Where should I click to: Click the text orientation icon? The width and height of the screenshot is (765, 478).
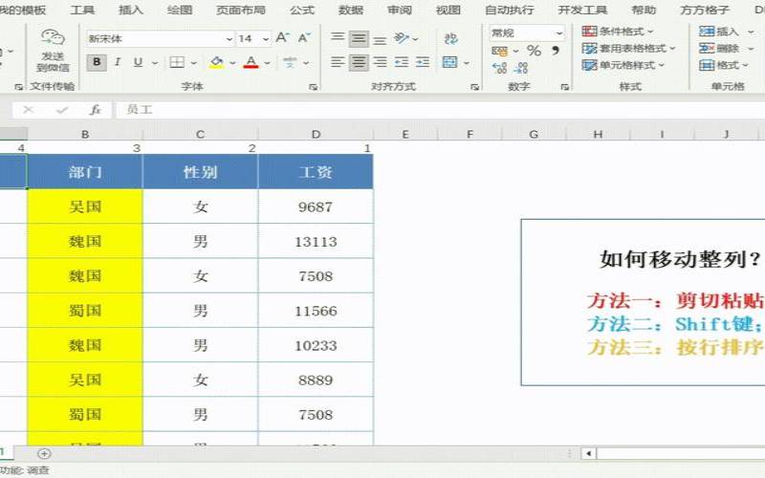402,38
